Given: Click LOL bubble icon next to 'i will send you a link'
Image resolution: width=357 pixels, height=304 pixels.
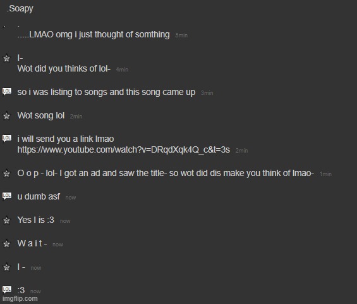Looking at the screenshot, I should pos(7,138).
